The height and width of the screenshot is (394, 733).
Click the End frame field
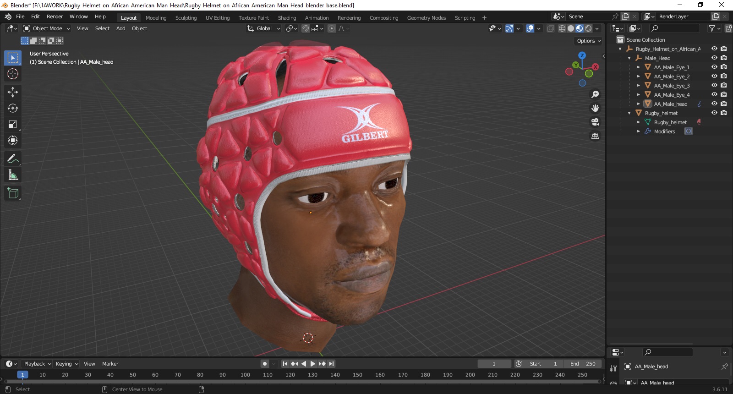tap(582, 364)
